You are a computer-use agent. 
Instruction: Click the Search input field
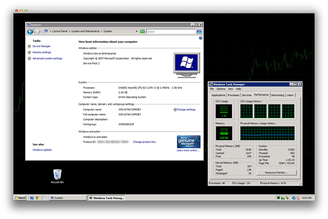click(x=171, y=32)
